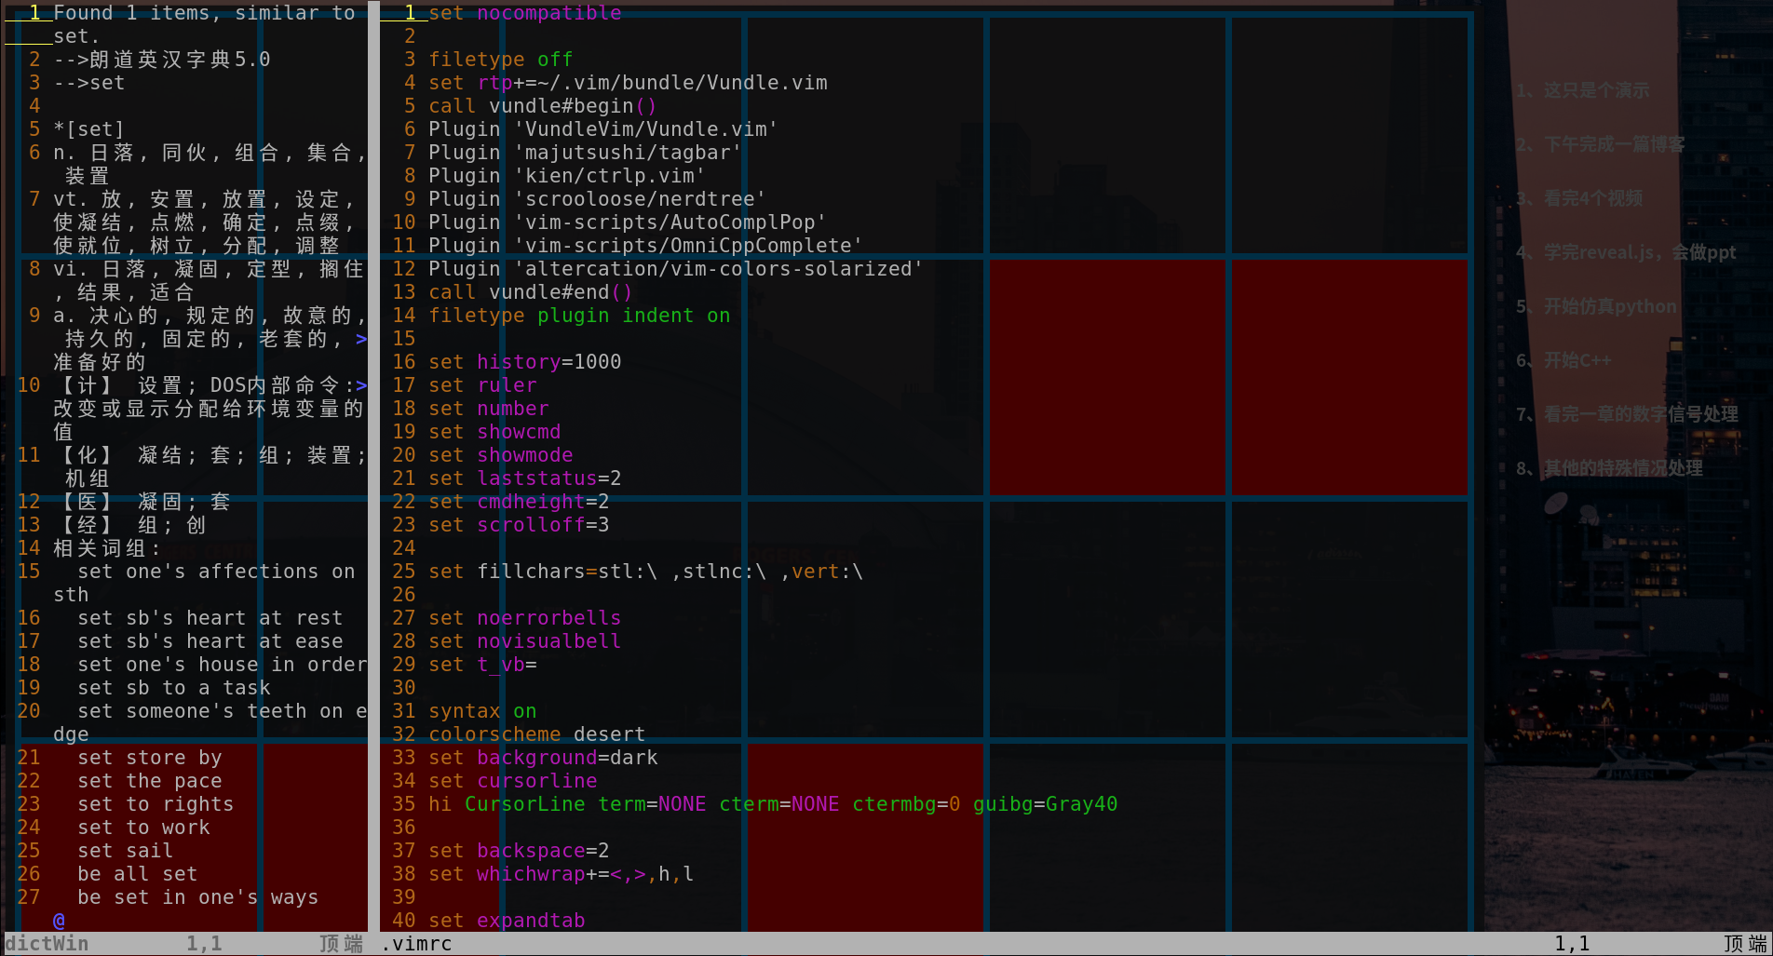Click the 'set cursorline' line

513,781
